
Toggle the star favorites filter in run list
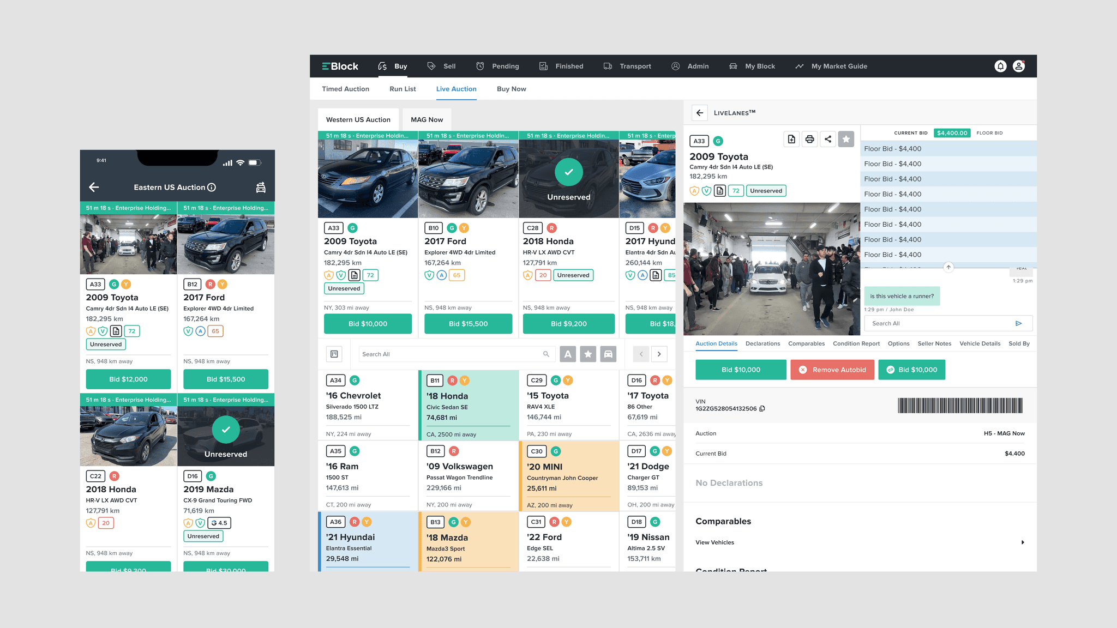coord(588,354)
